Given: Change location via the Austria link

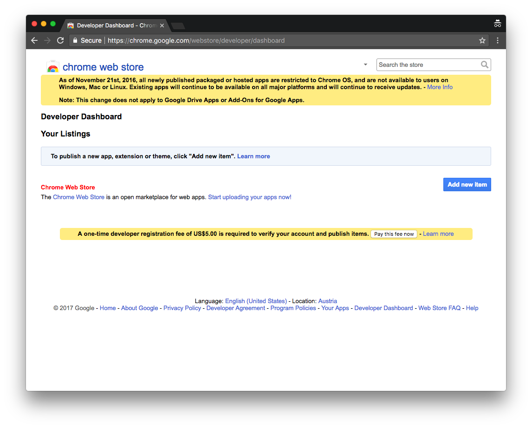Looking at the screenshot, I should 327,301.
